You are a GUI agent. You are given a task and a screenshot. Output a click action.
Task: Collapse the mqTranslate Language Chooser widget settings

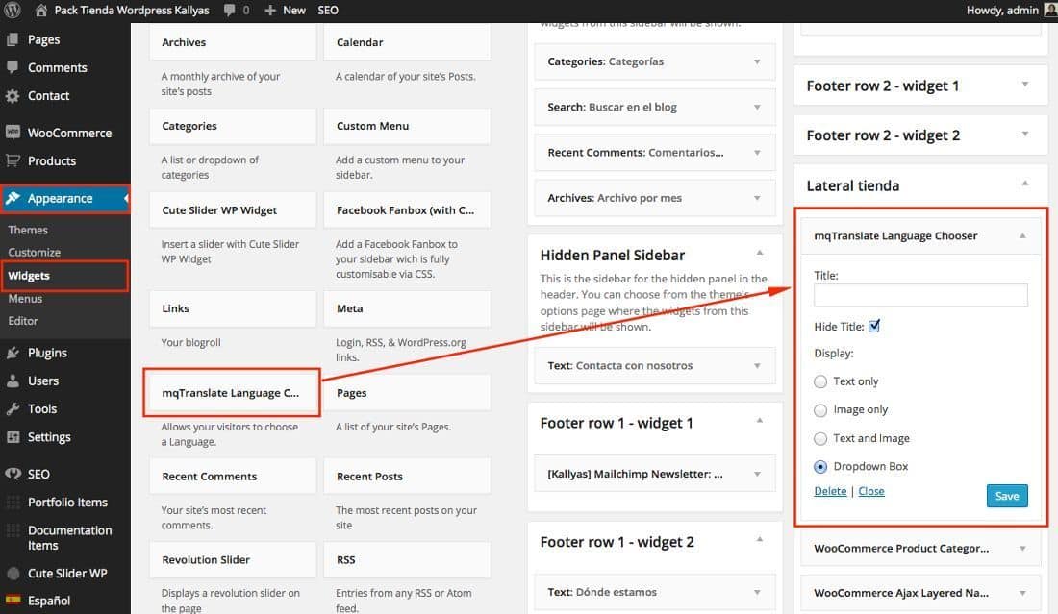(x=1023, y=235)
